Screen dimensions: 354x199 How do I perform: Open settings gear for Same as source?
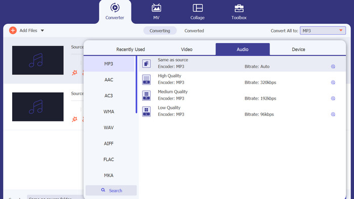point(333,66)
